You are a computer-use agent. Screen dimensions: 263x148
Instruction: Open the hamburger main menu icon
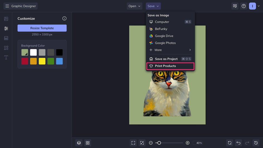coord(7,6)
